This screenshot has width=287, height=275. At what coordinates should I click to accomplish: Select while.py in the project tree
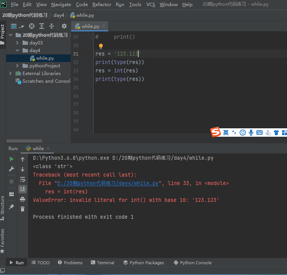(45, 58)
